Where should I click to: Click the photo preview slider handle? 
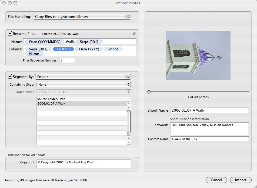149,93
